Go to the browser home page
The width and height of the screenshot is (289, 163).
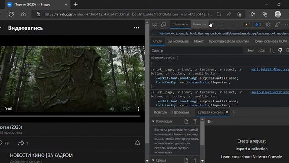[x=23, y=14]
